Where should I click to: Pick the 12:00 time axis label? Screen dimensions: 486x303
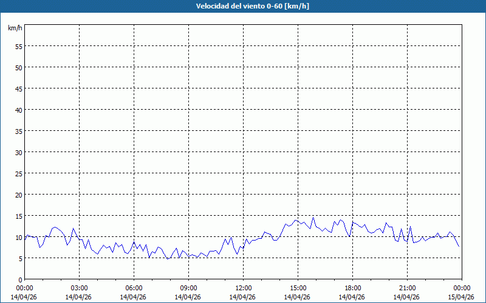(x=243, y=288)
